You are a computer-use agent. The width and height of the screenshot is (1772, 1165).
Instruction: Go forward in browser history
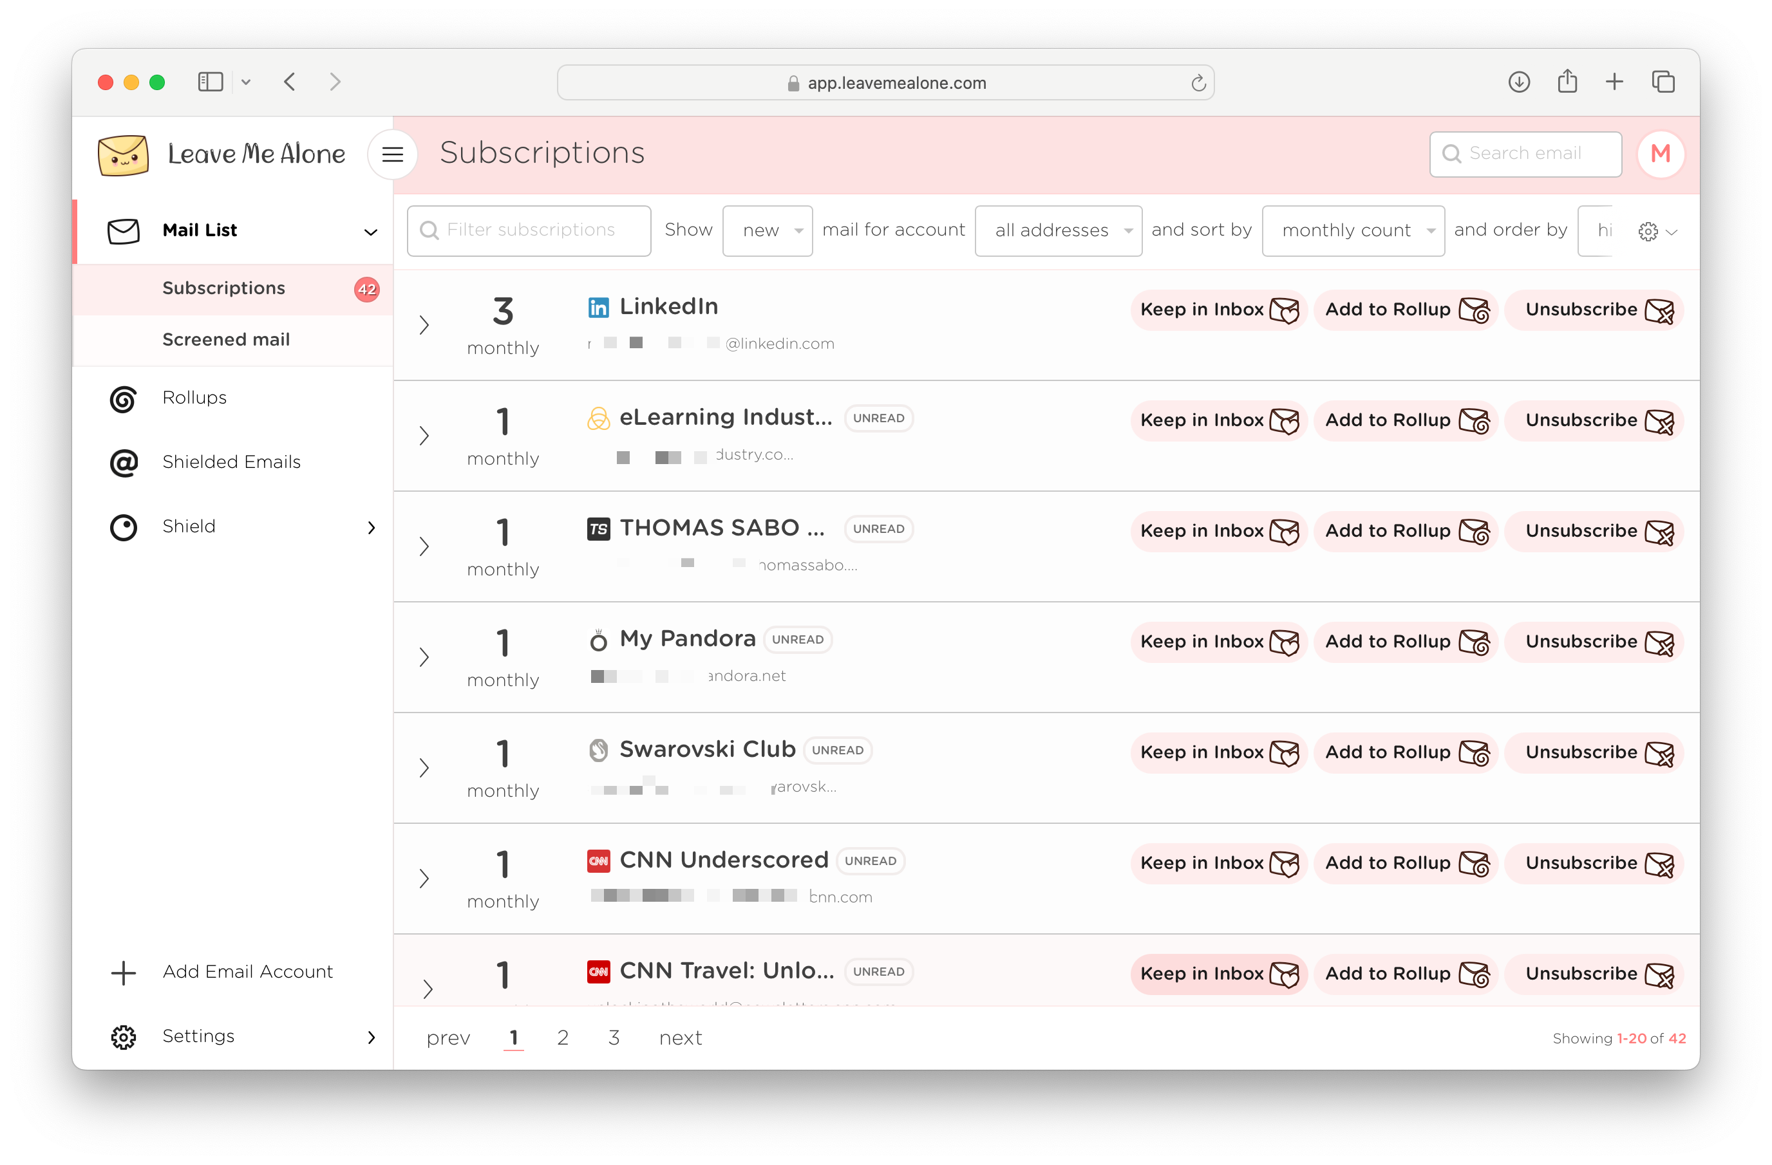(335, 82)
